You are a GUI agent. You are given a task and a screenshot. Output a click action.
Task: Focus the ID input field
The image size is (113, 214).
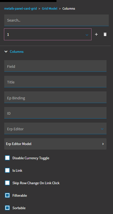[x=55, y=113]
